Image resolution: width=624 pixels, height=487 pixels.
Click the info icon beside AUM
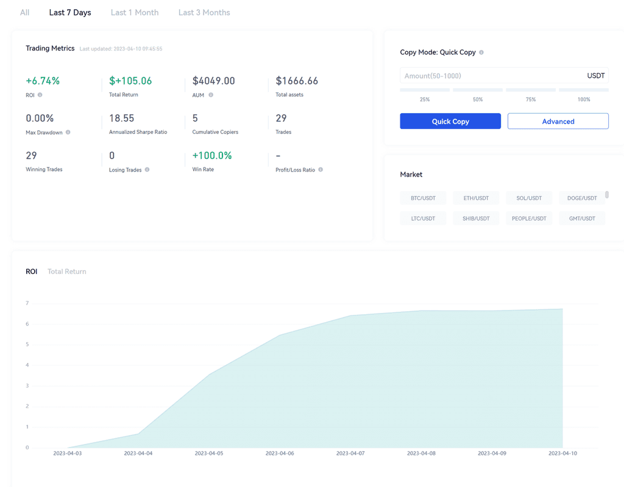(211, 96)
